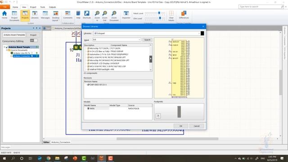Select the Arduino_Connectors document in tree
This screenshot has width=288, height=162.
(x=22, y=56)
